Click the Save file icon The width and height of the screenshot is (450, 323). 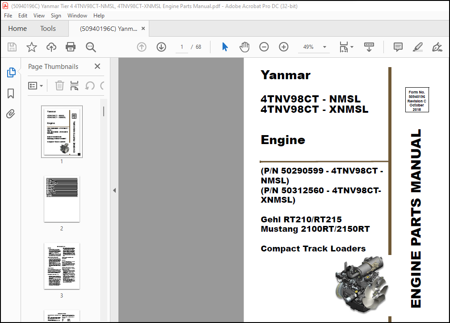tap(12, 47)
